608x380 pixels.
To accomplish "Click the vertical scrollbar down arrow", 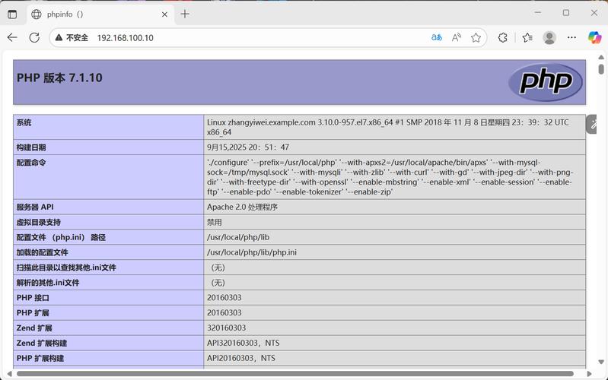I will point(601,363).
